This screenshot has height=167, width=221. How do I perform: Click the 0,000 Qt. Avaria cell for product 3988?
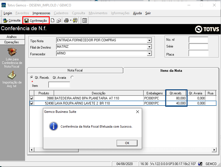coord(196,98)
